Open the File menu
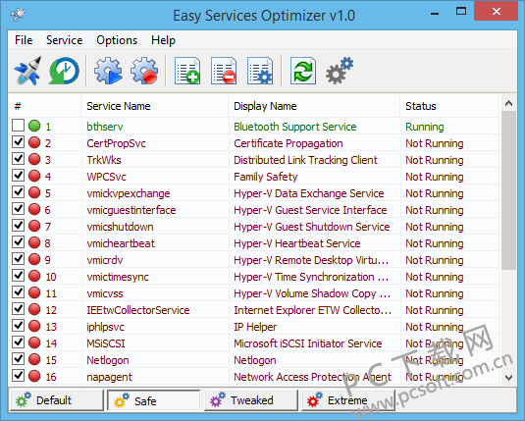 click(x=24, y=40)
